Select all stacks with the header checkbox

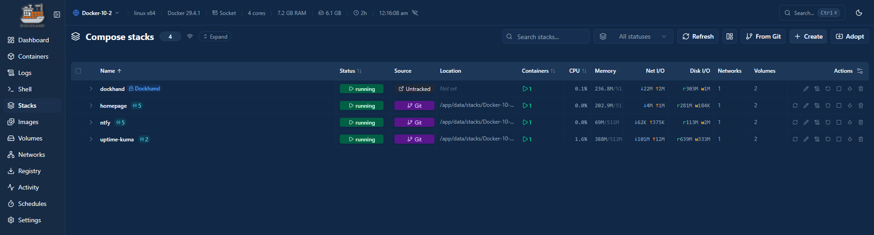[78, 71]
